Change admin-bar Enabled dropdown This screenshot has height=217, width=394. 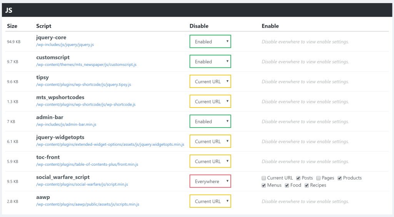point(210,121)
